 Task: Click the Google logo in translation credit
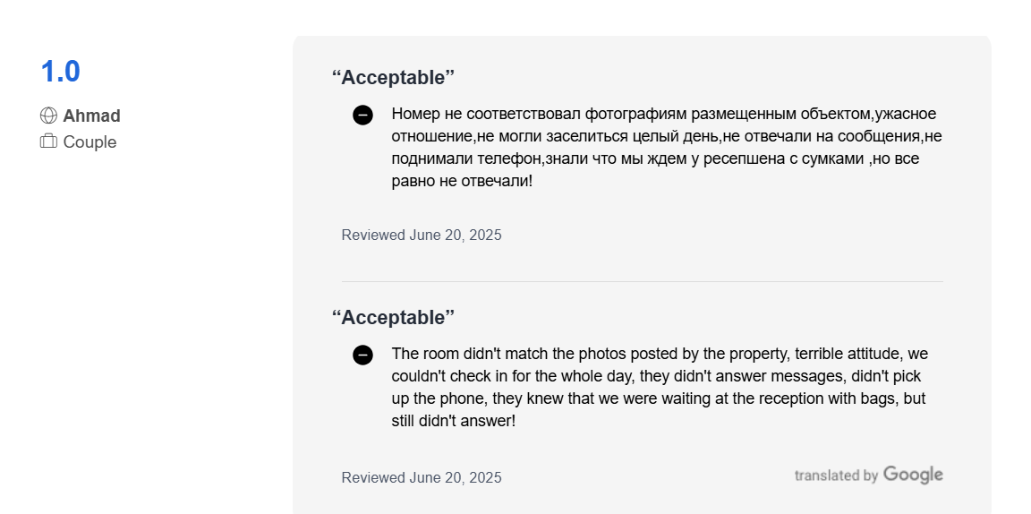tap(913, 475)
